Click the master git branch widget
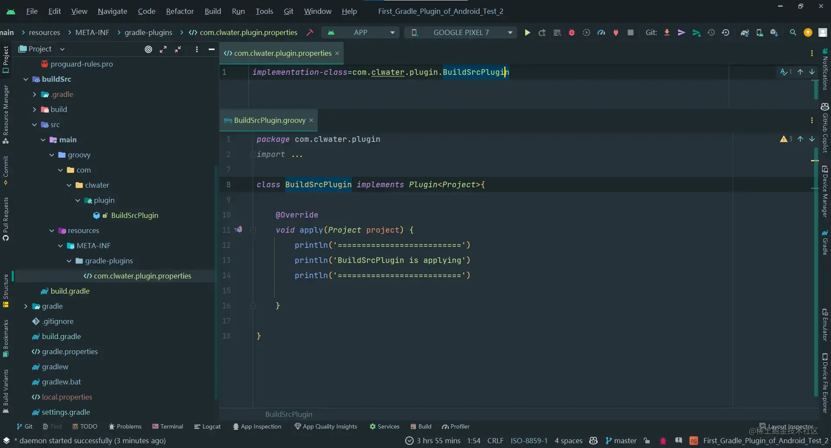Screen dimensions: 831x448 (621, 441)
